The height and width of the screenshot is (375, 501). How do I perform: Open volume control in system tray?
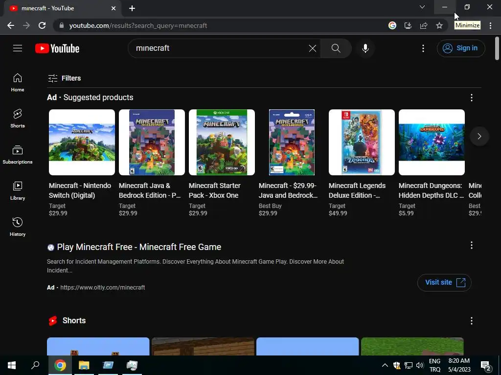[420, 365]
